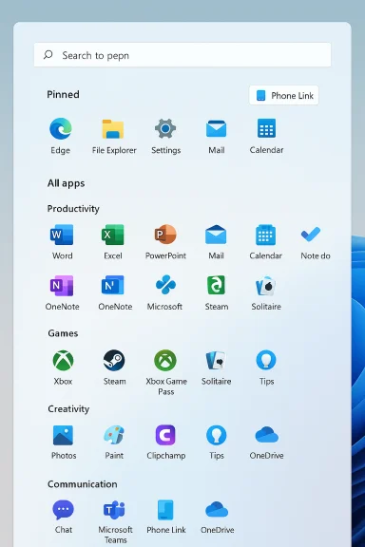
Task: Launch Clipchamp from Creativity
Action: pyautogui.click(x=166, y=442)
